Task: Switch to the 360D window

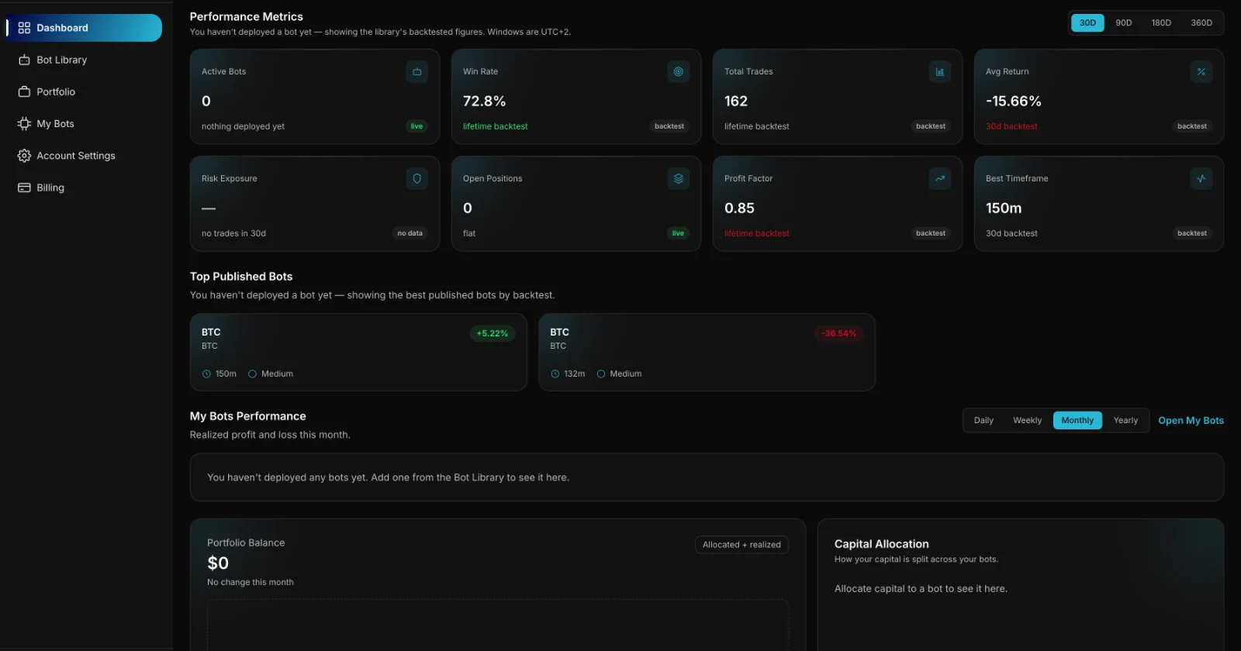Action: (x=1201, y=22)
